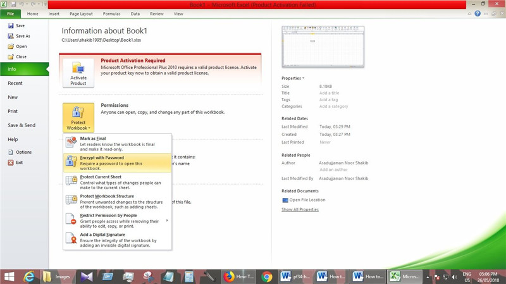The height and width of the screenshot is (284, 506).
Task: Exit Excel using Exit entry
Action: tap(15, 163)
